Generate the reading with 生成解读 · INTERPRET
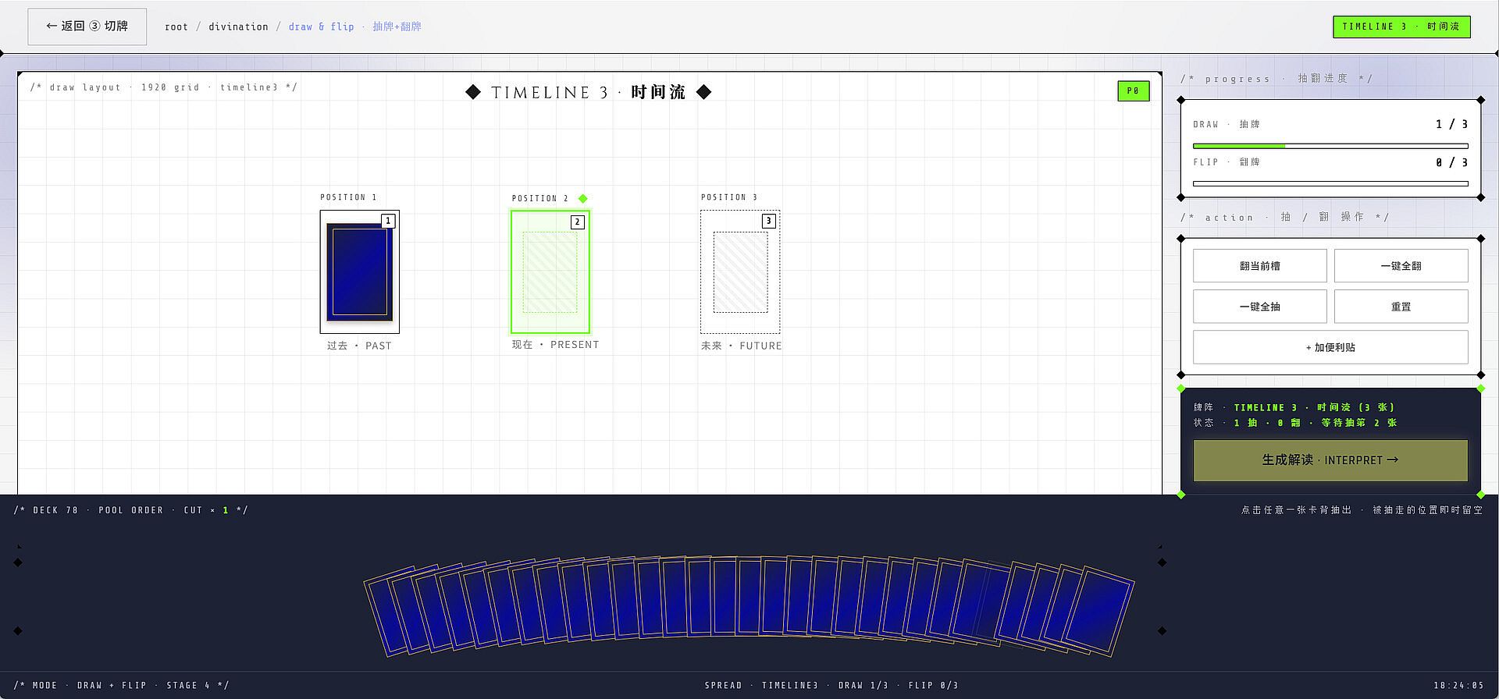 [x=1330, y=460]
